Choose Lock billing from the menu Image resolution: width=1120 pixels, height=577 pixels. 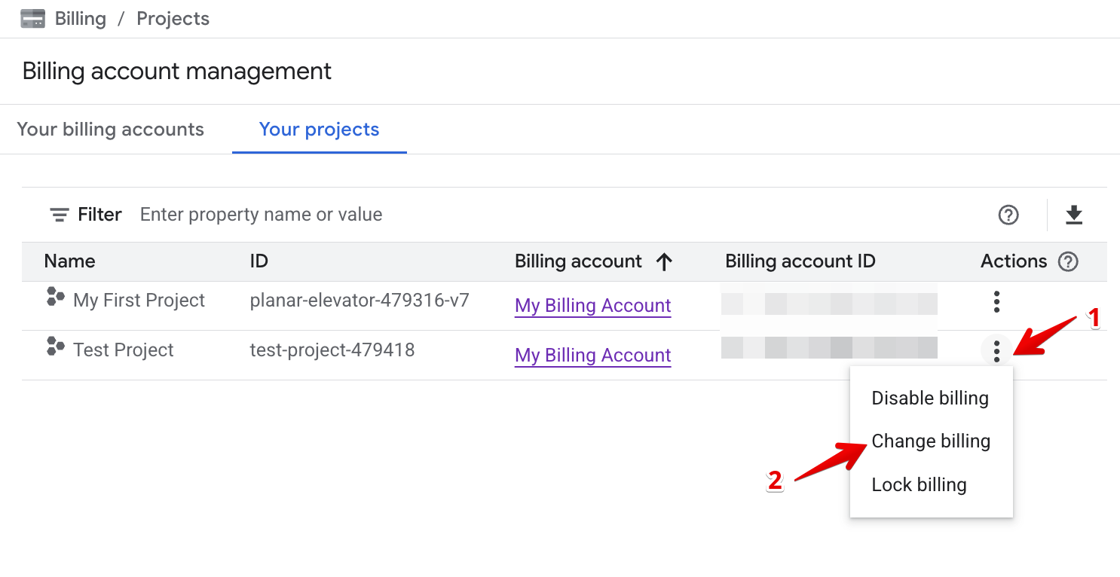tap(919, 485)
